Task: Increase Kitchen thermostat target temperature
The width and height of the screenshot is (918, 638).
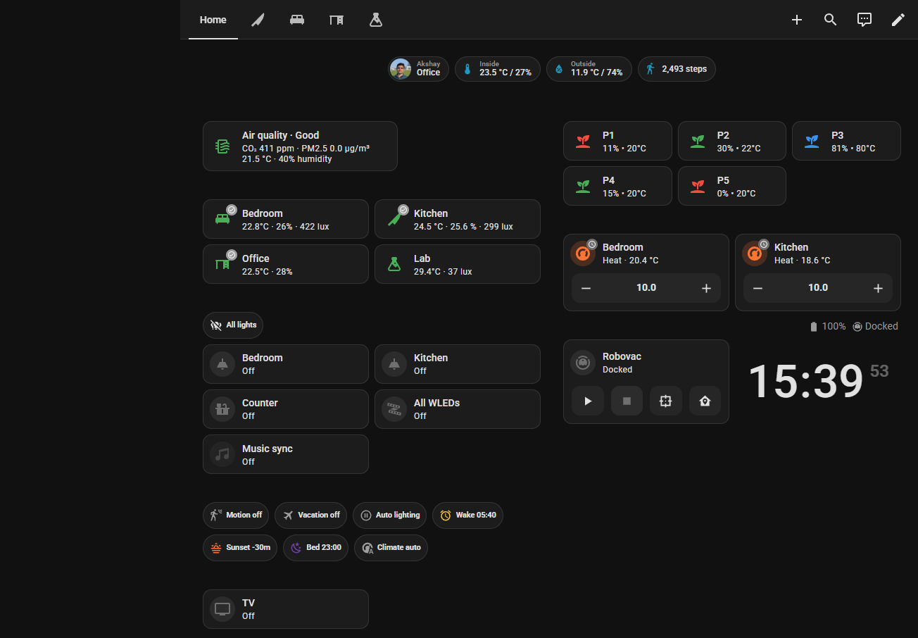Action: (x=879, y=288)
